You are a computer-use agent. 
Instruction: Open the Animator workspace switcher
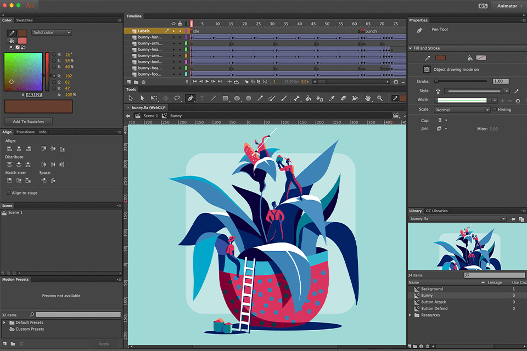(x=509, y=5)
